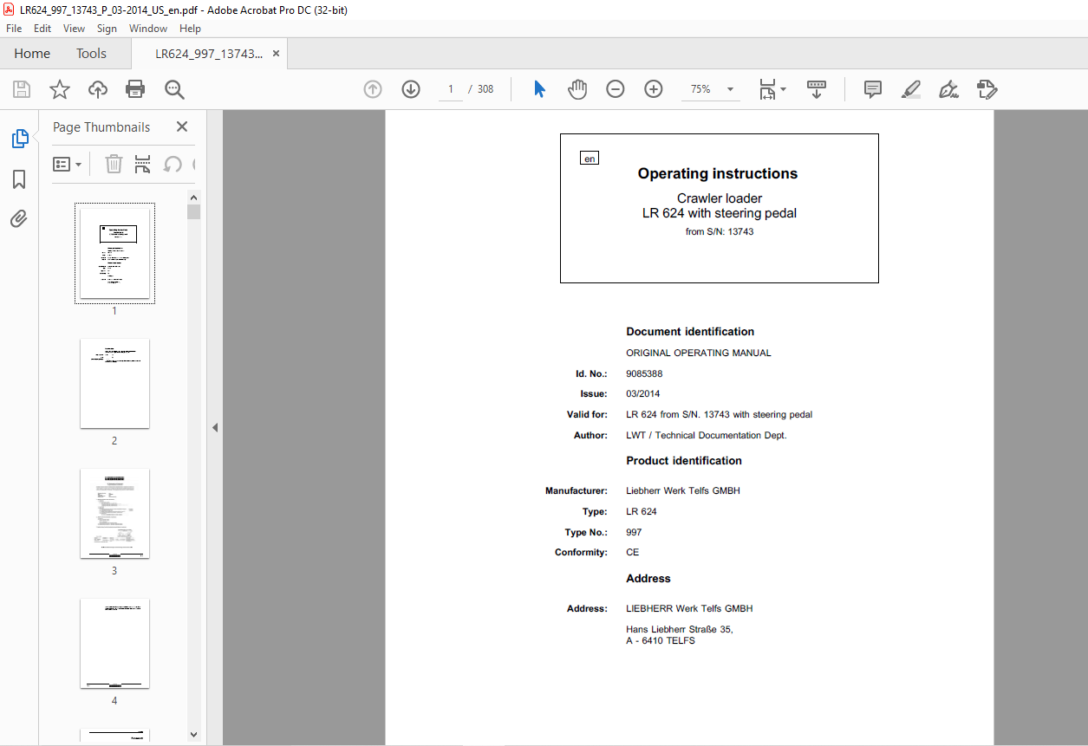1088x746 pixels.
Task: Open the Help menu
Action: (x=190, y=29)
